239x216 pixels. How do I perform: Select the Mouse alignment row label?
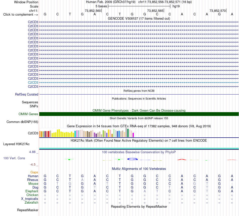[x=33, y=184]
